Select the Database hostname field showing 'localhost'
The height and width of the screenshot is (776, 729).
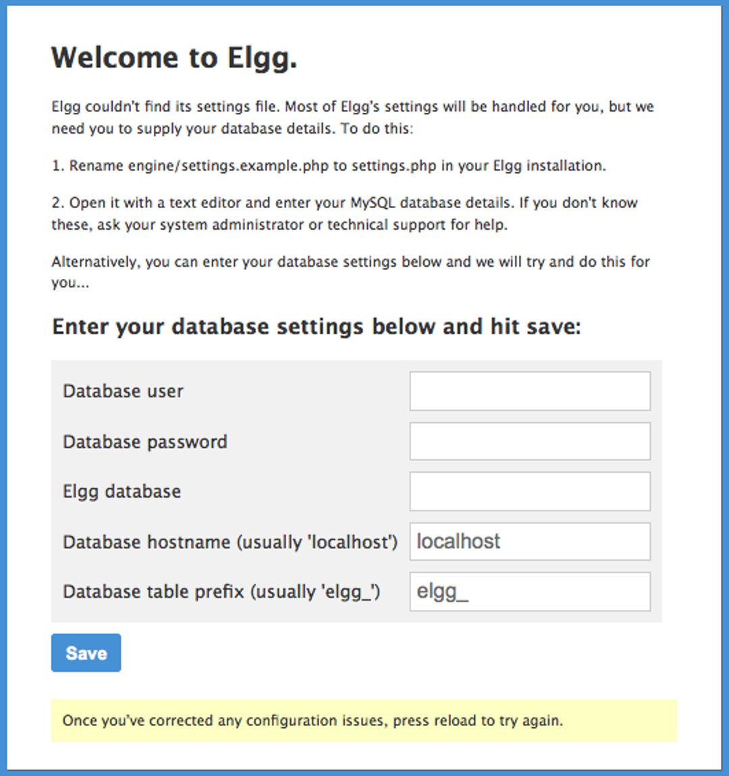click(529, 540)
